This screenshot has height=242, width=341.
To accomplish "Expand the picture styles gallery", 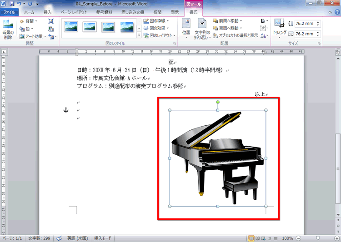I will (139, 35).
